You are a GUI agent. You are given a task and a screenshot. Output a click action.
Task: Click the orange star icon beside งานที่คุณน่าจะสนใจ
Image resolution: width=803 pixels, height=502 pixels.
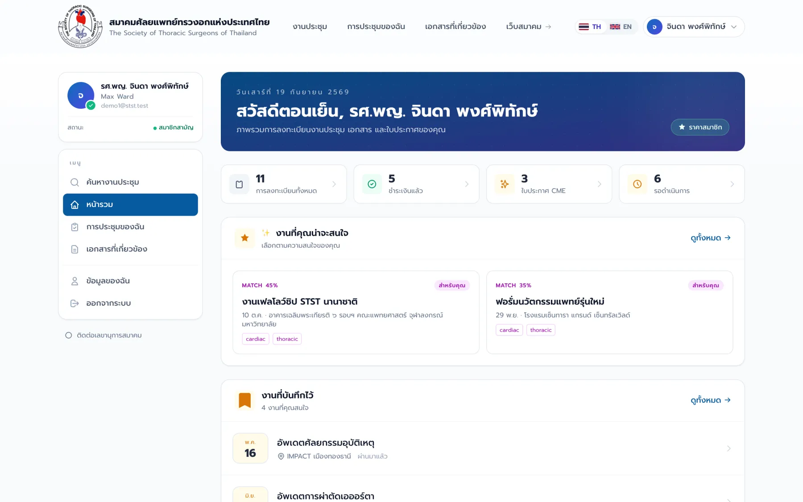244,238
